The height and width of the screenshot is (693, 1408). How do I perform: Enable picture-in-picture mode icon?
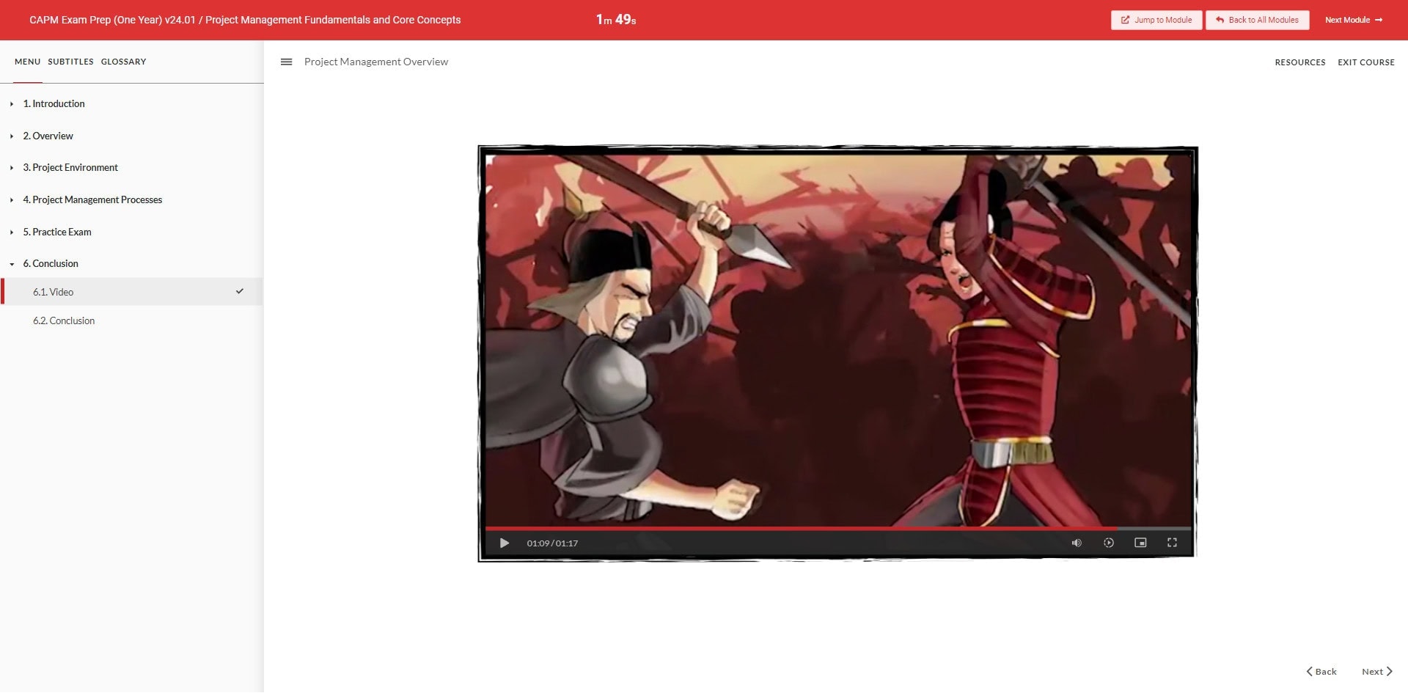pos(1140,543)
